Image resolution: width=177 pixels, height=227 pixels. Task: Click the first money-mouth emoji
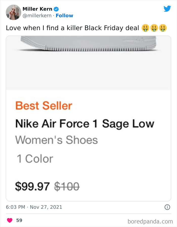145,28
